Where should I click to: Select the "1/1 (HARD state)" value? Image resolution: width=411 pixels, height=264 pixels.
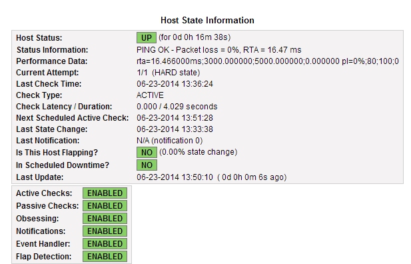(x=169, y=73)
